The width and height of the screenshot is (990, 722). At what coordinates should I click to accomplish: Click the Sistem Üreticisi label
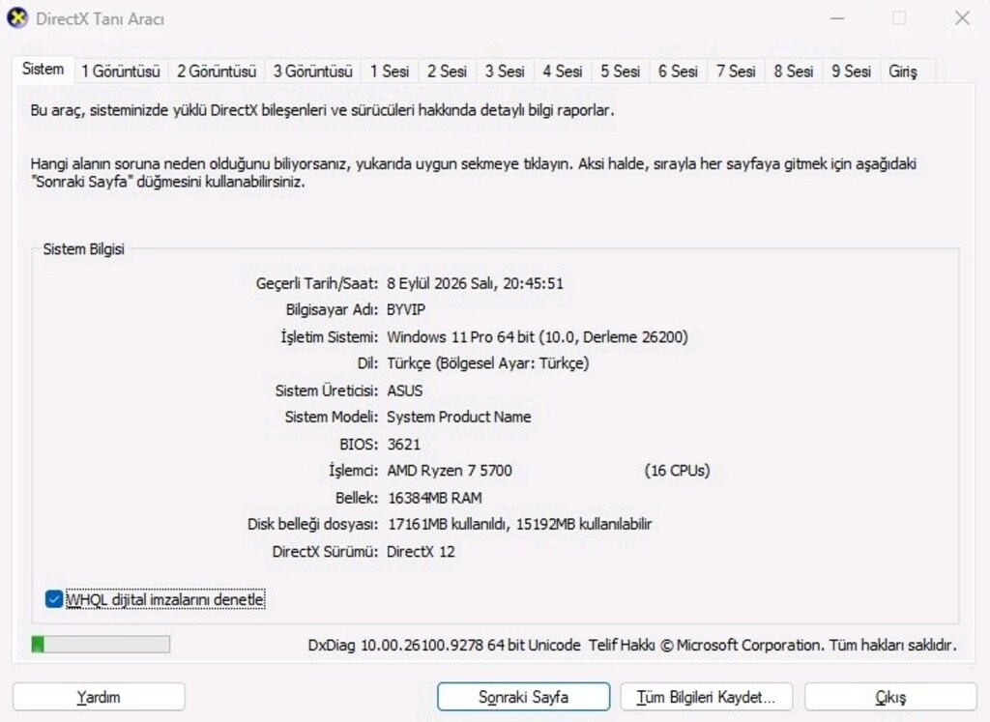pos(327,390)
